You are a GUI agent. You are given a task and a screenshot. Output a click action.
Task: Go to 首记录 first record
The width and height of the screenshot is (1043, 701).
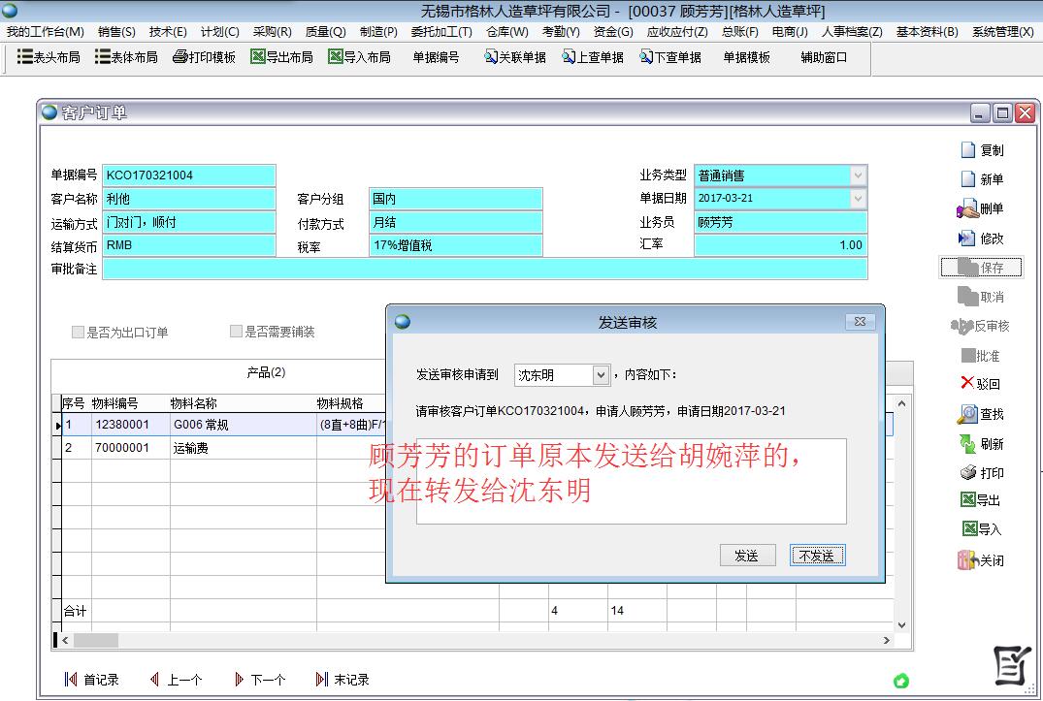[71, 680]
